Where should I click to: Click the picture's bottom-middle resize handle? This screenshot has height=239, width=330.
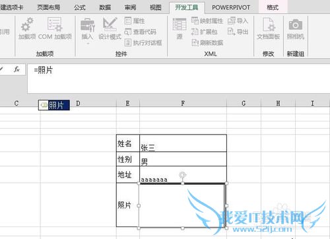[x=183, y=228]
